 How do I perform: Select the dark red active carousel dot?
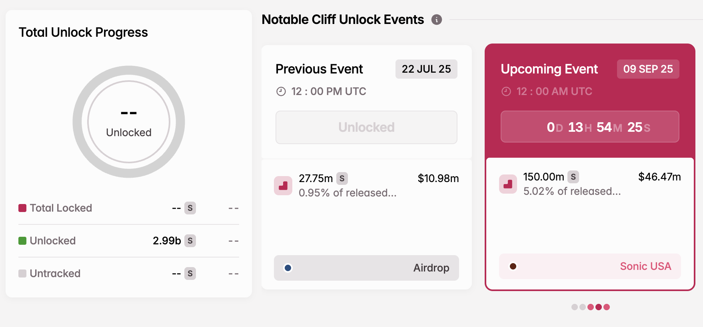pos(599,307)
